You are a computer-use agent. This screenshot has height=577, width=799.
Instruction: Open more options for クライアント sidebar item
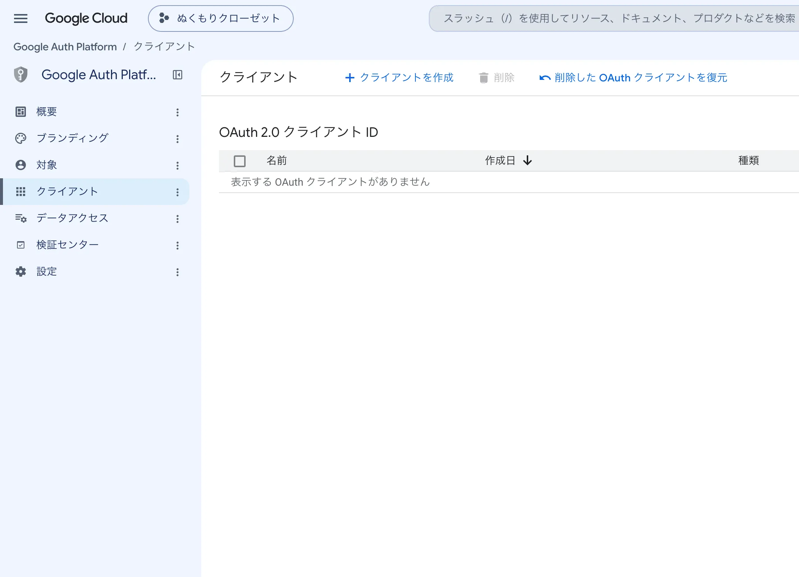[x=178, y=192]
